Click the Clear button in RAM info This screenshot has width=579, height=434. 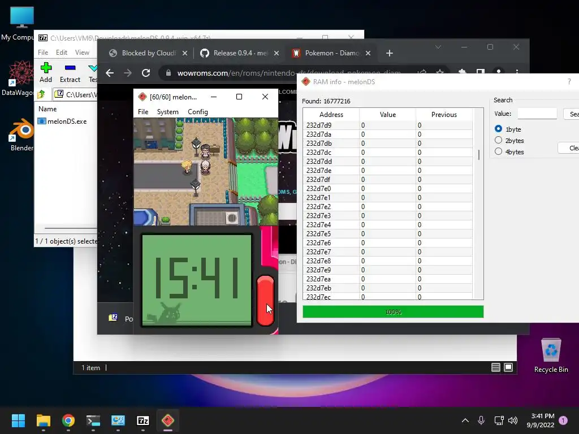(569, 148)
